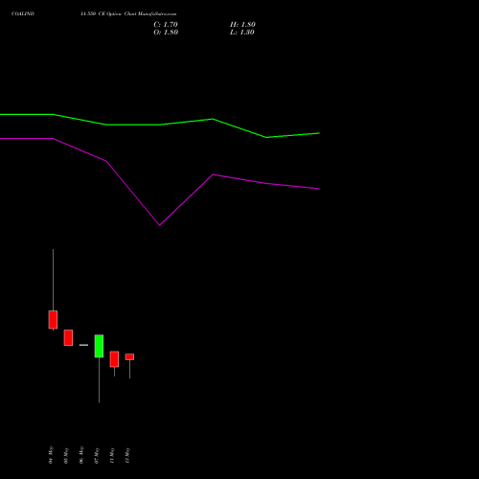Select the 06 May flat doji candle
479x479 pixels.
coord(83,345)
